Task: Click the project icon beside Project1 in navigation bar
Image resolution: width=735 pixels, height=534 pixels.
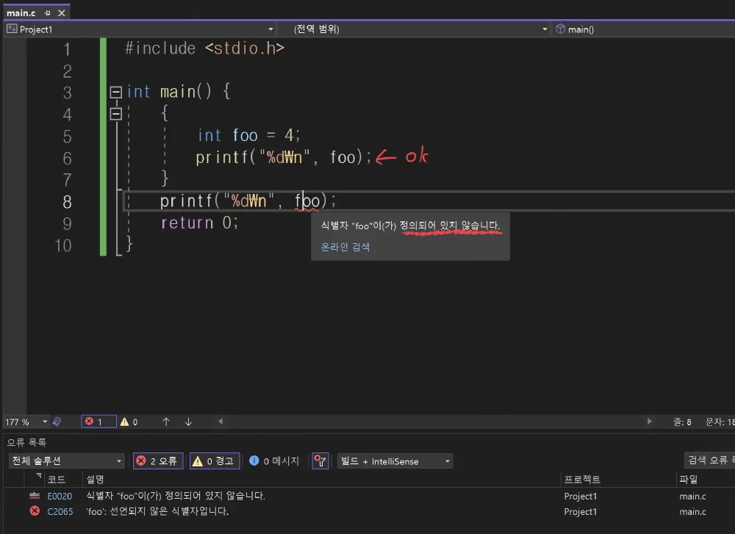Action: pos(12,29)
